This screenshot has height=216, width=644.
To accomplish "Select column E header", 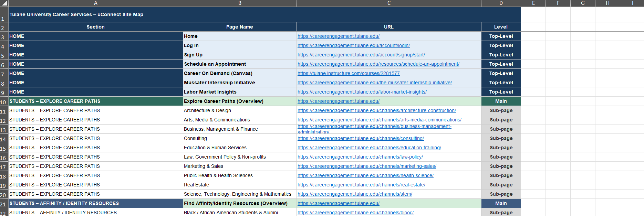I will [x=533, y=3].
